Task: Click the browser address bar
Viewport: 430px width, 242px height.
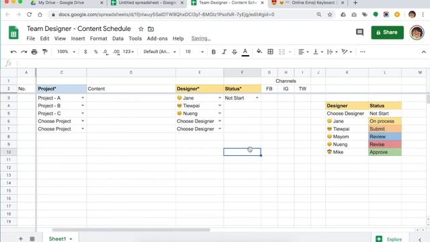Action: pyautogui.click(x=166, y=15)
